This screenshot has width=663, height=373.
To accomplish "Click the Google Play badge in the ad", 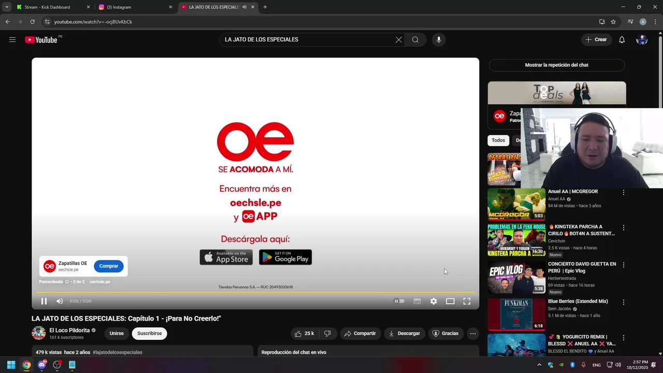I will [x=285, y=257].
